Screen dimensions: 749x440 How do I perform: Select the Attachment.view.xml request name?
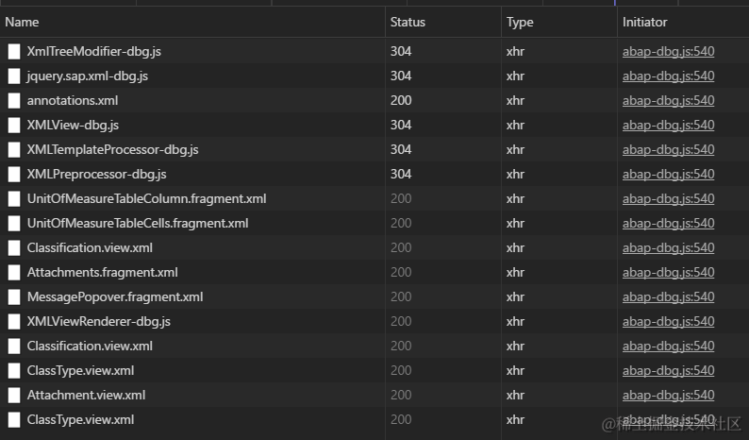coord(86,395)
